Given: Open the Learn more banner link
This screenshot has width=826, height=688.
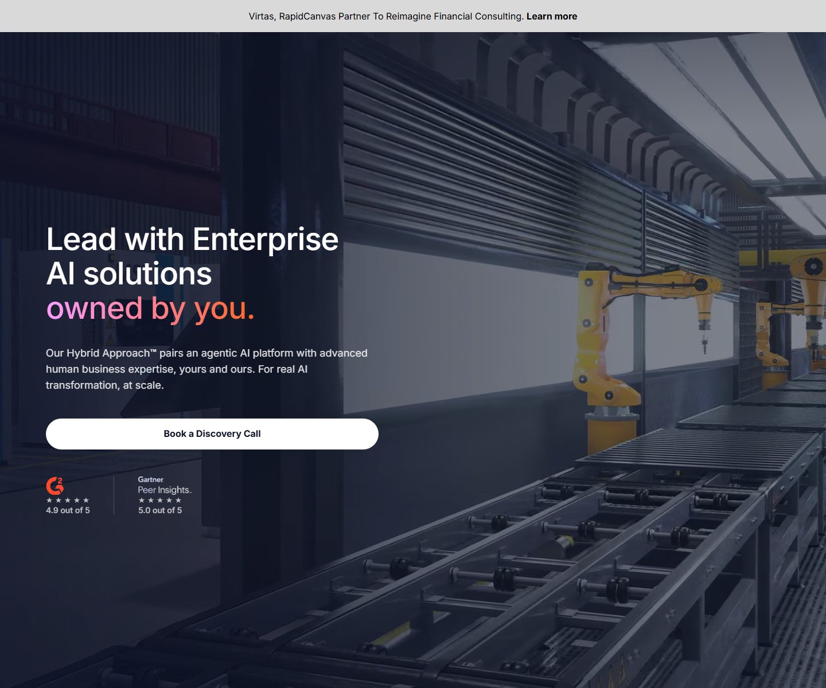Looking at the screenshot, I should pos(551,16).
